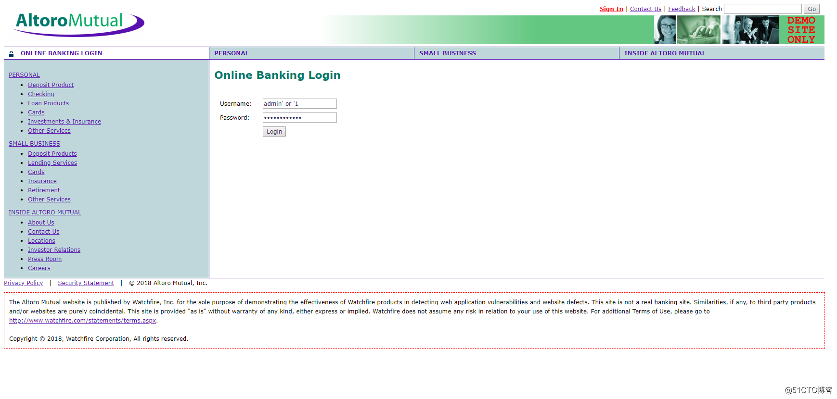Click the hands-on-keyboard header photo
This screenshot has height=399, width=837.
698,30
